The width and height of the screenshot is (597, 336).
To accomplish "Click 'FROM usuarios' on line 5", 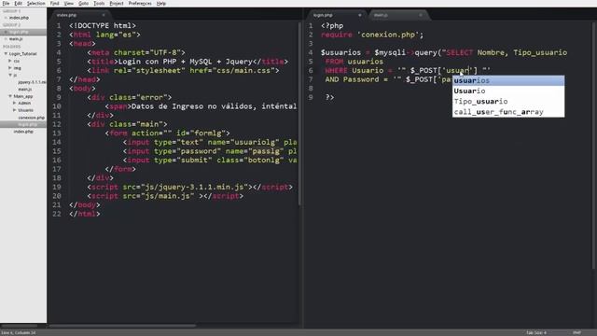I will coord(354,62).
